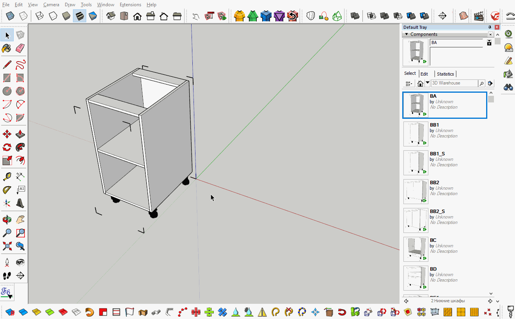Switch to the Statistics tab
This screenshot has height=319, width=515.
[x=445, y=74]
